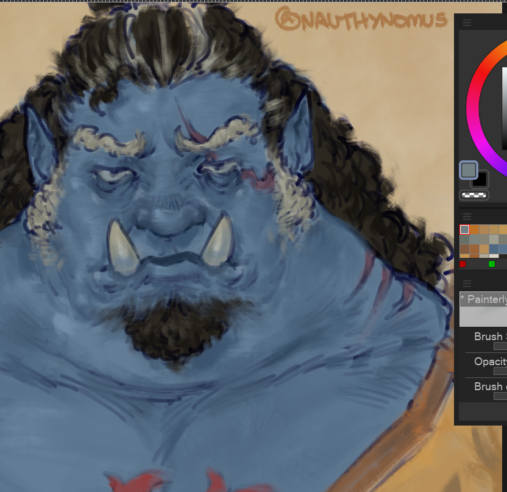Choose the red-outlined gray-blue palette swatch
Image resolution: width=507 pixels, height=492 pixels.
[464, 230]
